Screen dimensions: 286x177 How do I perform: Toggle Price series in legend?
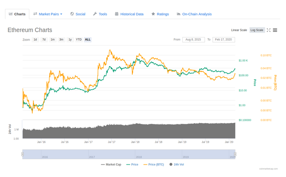click(132, 165)
